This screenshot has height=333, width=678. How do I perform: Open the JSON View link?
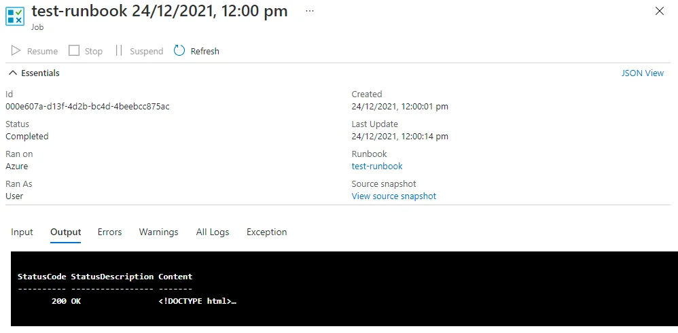click(x=642, y=73)
